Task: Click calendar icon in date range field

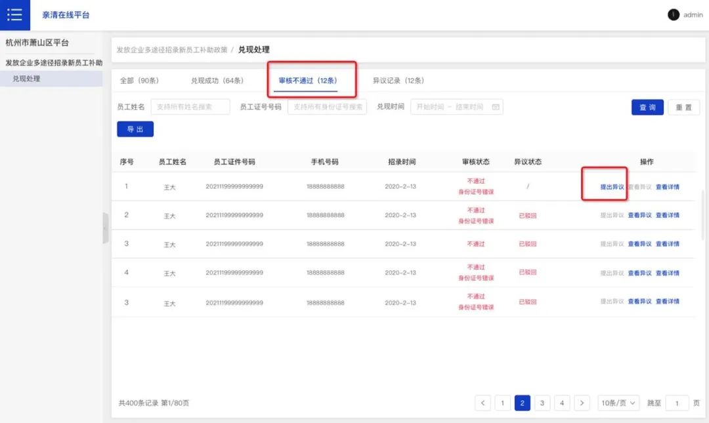Action: click(x=496, y=107)
